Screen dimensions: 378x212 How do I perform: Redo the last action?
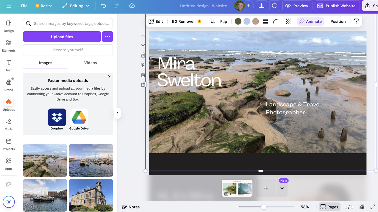(x=116, y=6)
